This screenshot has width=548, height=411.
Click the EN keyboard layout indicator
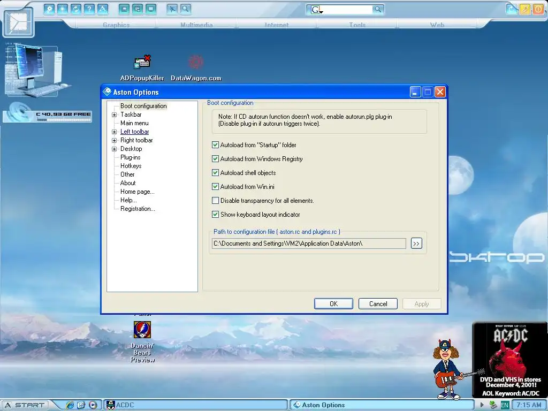point(505,405)
